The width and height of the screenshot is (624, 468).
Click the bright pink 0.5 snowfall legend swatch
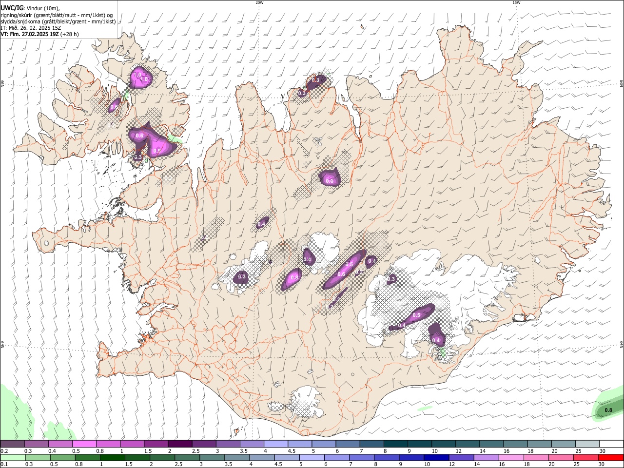pyautogui.click(x=84, y=444)
